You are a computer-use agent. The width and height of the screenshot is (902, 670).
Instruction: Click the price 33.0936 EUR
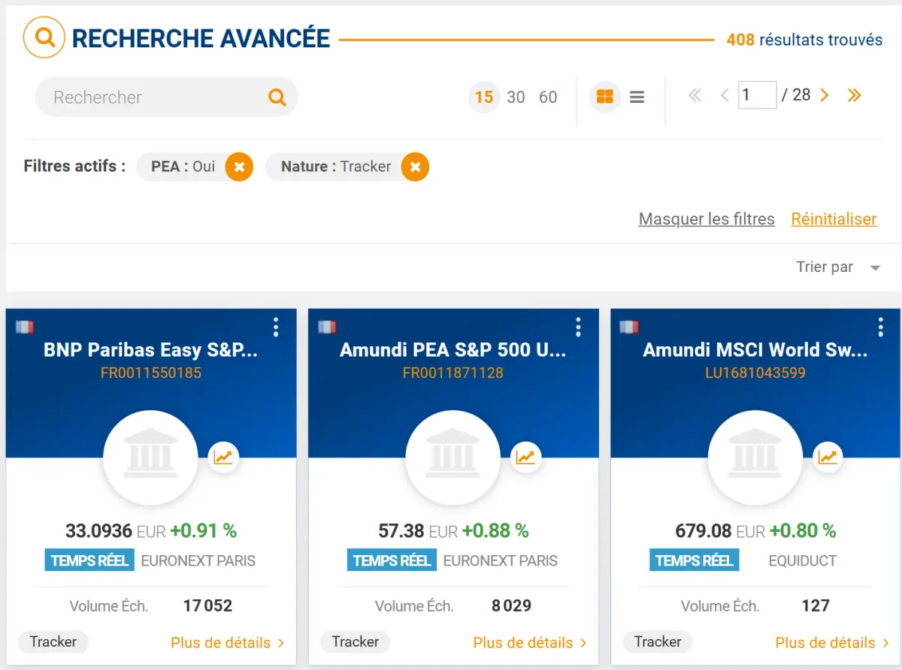point(115,531)
